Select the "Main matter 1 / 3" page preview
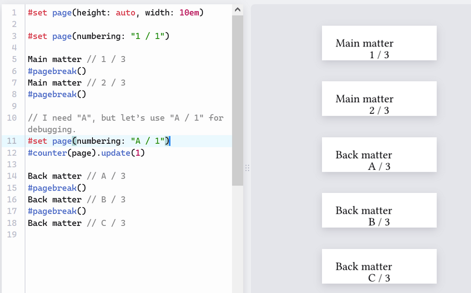Screen dimensions: 471x293 coord(379,43)
